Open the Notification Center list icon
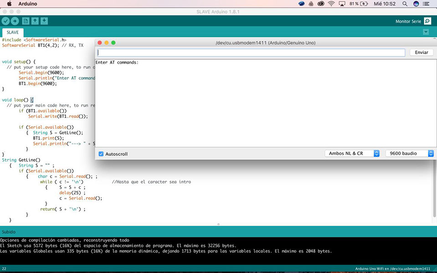Screen dimensions: 437x273 (426, 4)
